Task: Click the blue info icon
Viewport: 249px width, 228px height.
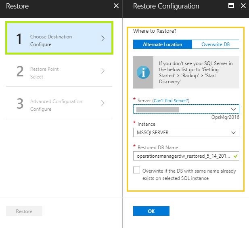Action: 143,72
